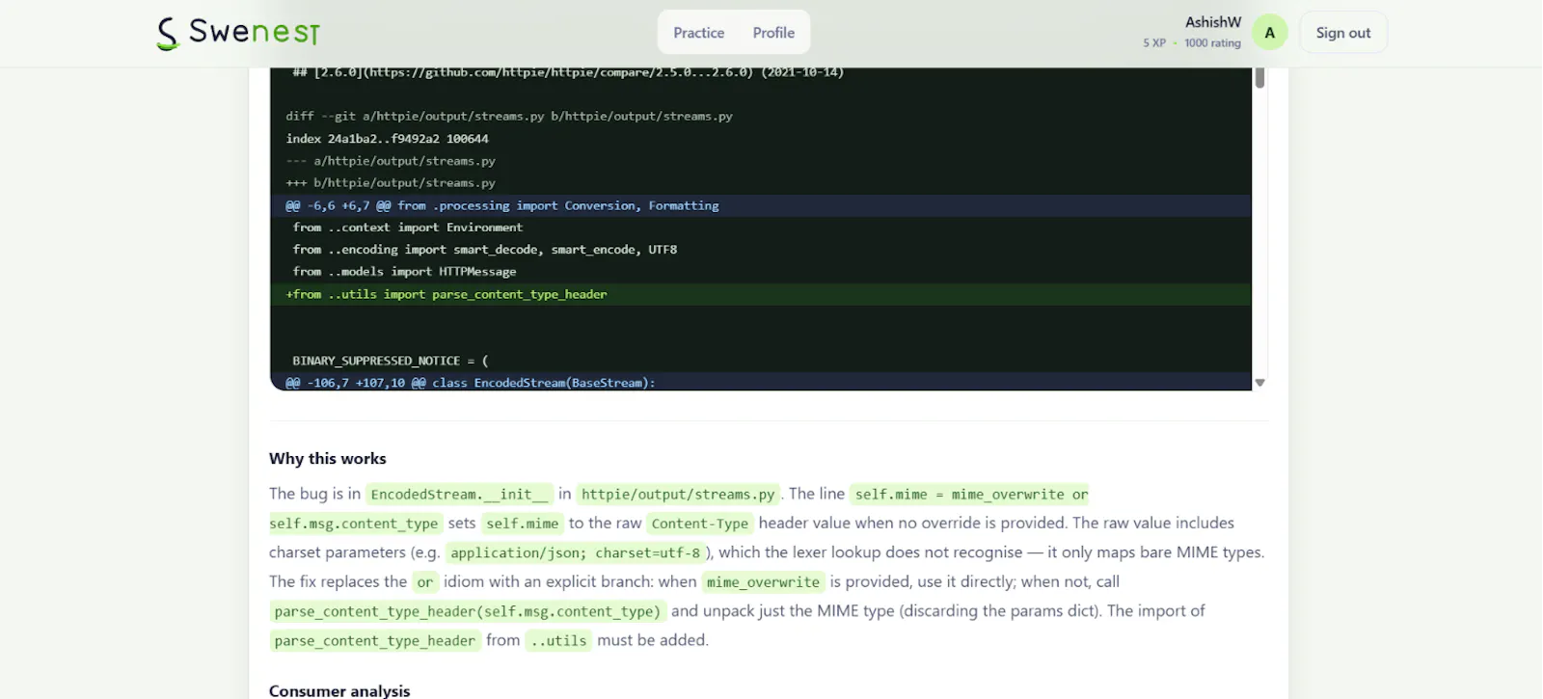
Task: Click the httpie/output/streams.py inline code tag
Action: tap(678, 495)
